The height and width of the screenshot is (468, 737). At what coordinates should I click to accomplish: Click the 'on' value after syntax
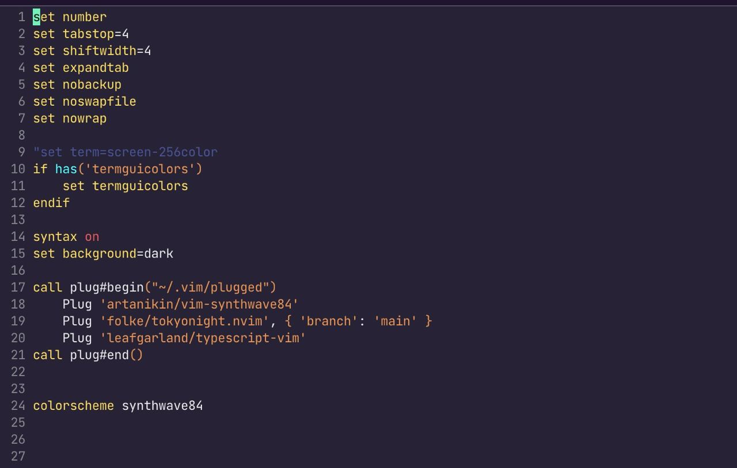(x=92, y=237)
